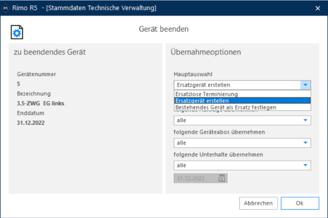The height and width of the screenshot is (218, 328).
Task: Click the Enddatum label
Action: coord(31,113)
